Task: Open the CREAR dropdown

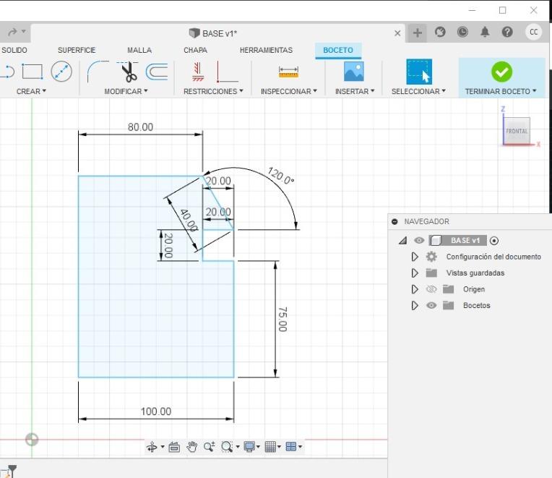Action: [x=31, y=91]
